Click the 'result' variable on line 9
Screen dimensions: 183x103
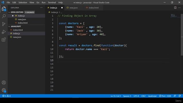72,45
